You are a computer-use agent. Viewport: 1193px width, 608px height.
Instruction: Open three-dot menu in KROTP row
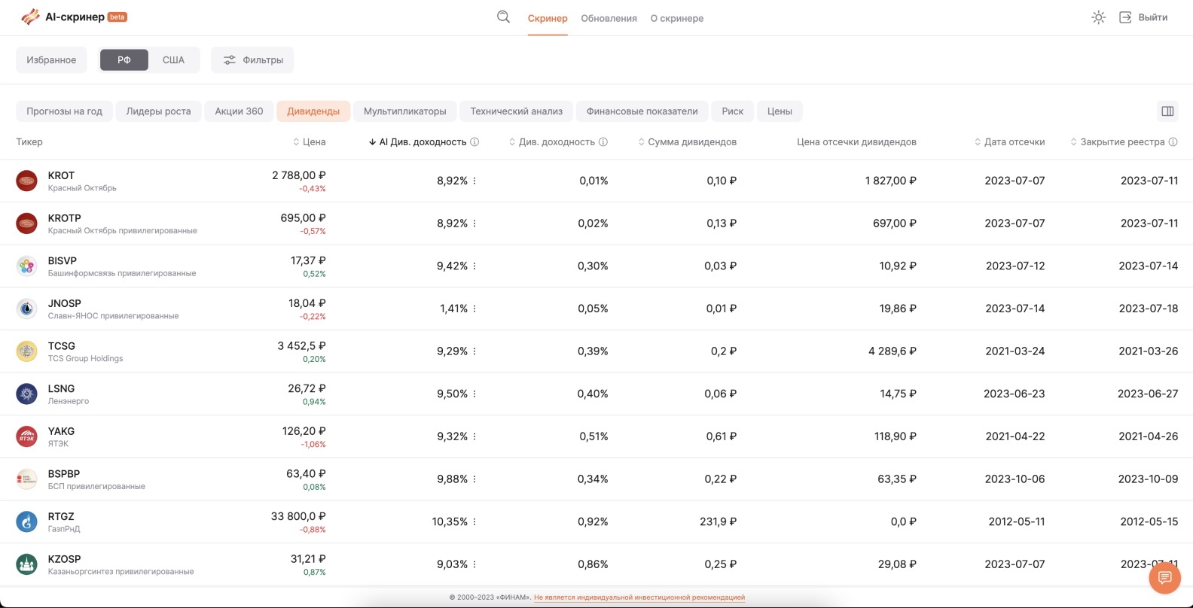coord(474,223)
